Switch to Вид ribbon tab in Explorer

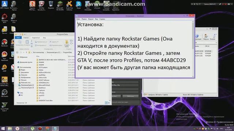click(44, 38)
